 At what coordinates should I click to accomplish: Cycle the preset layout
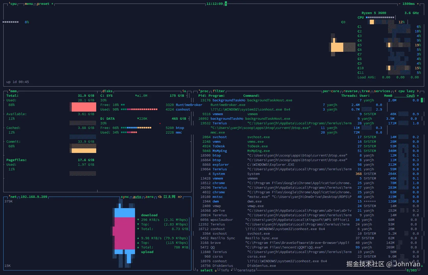(x=45, y=4)
